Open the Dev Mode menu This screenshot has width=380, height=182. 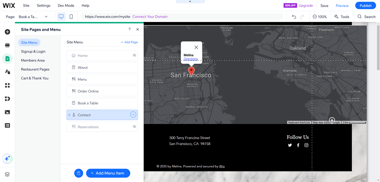[66, 5]
